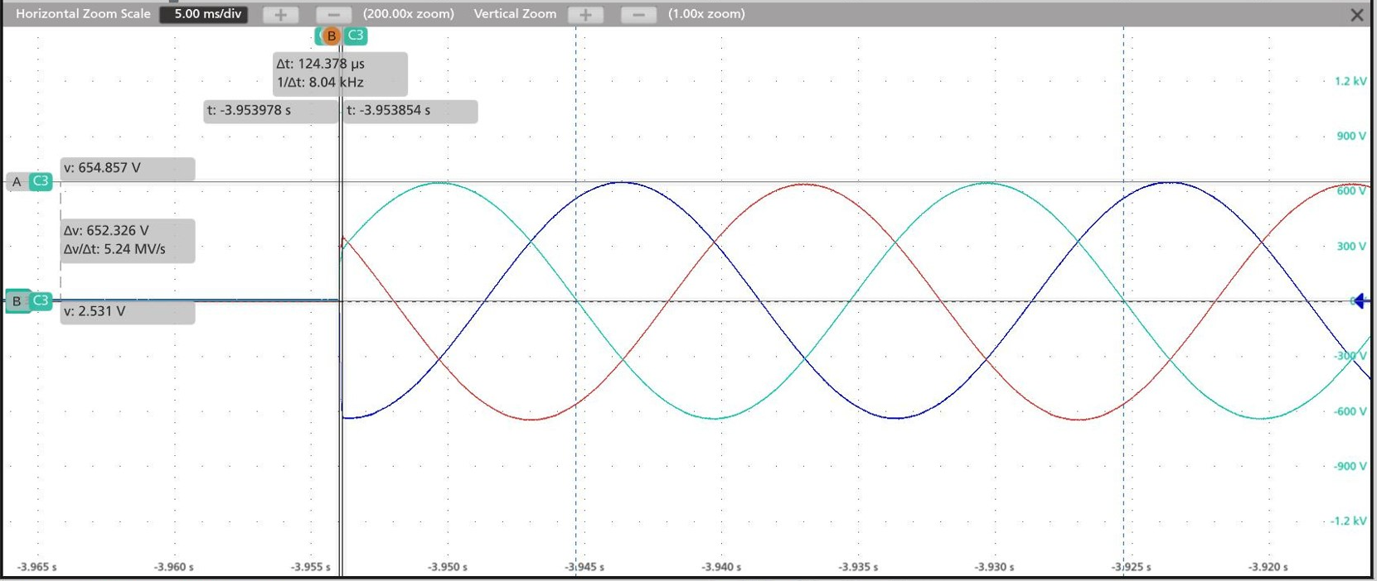Screen dimensions: 1377x581
Task: Decrease vertical zoom with the minus button
Action: (x=638, y=14)
